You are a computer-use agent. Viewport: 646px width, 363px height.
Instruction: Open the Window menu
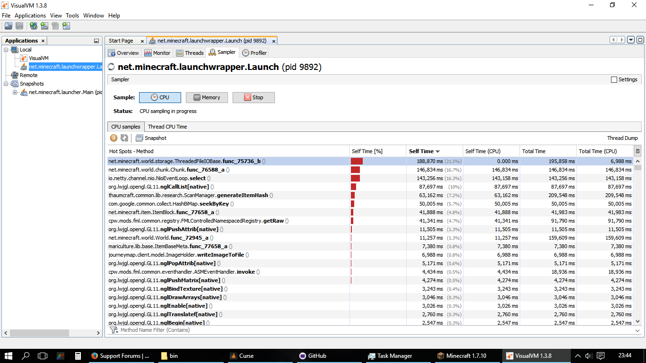pos(94,16)
